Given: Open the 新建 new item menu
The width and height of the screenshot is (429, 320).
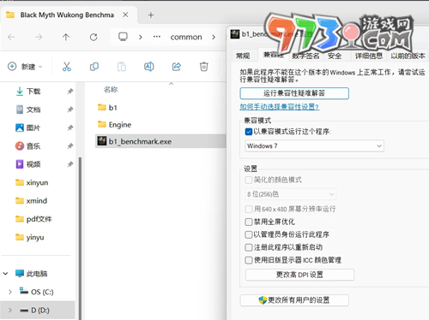Looking at the screenshot, I should (x=25, y=67).
